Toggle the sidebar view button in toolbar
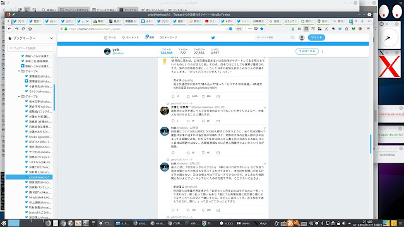Viewport: 404px width, 227px height. coord(306,29)
